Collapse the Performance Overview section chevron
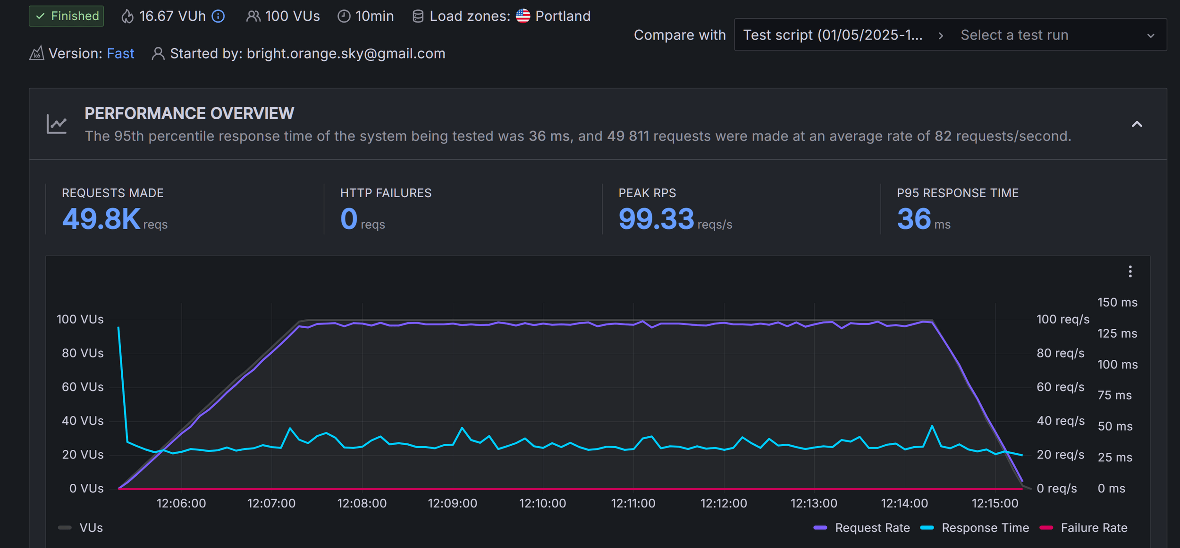The width and height of the screenshot is (1180, 548). coord(1137,125)
